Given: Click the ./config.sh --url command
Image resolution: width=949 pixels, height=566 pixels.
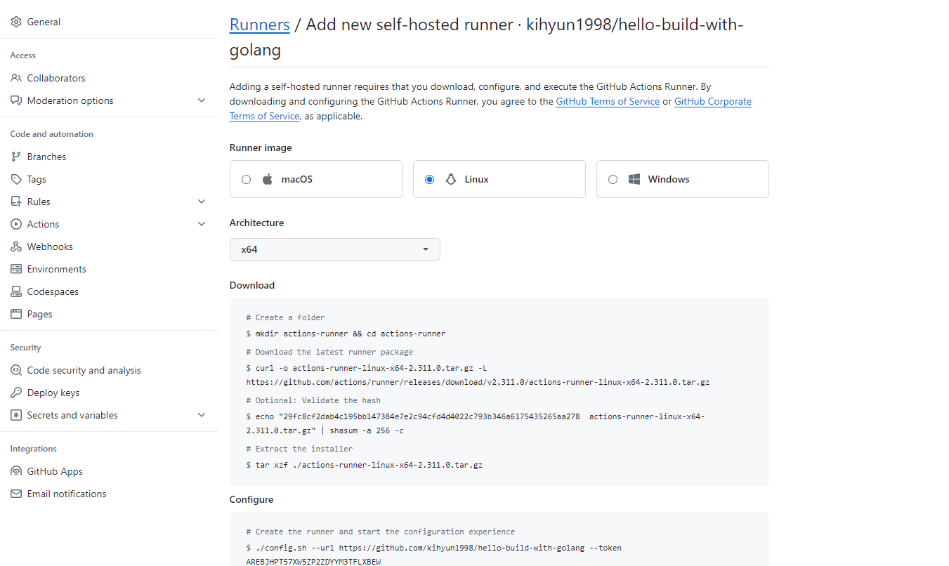Looking at the screenshot, I should click(433, 548).
